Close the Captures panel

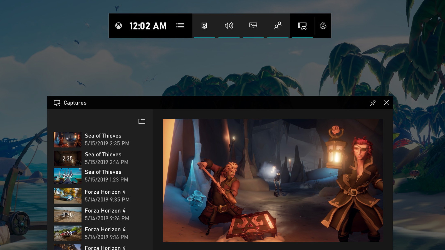pos(386,102)
